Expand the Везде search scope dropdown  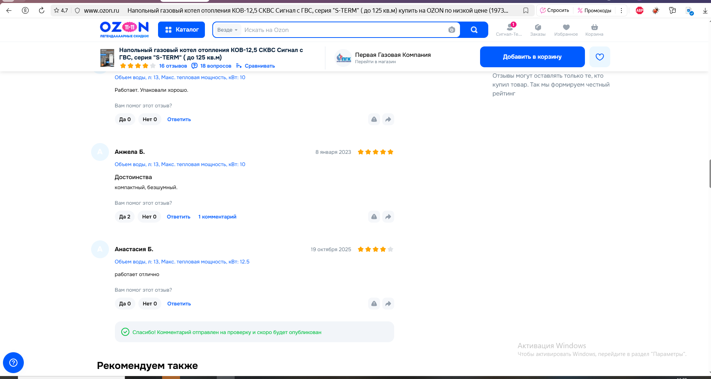pos(227,30)
